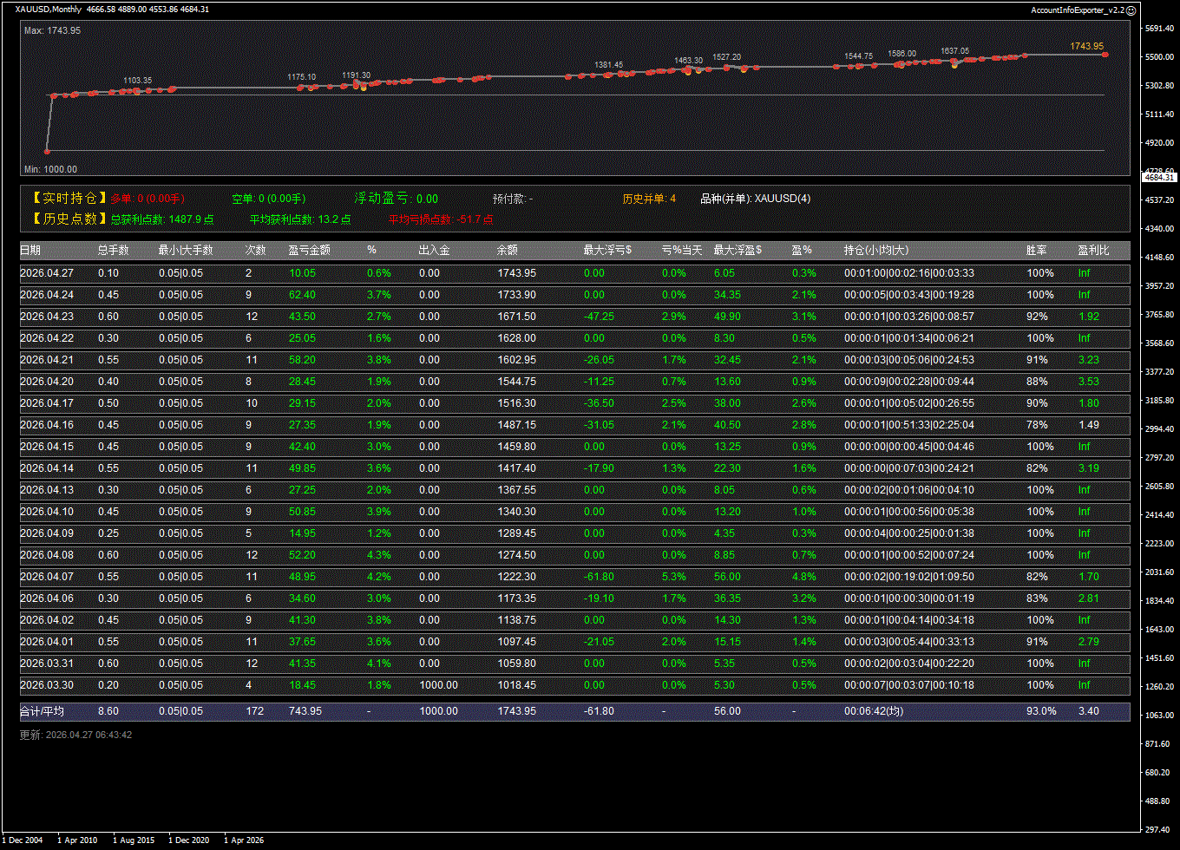The height and width of the screenshot is (850, 1180).
Task: Click the starting equity point near Min 1000.00
Action: tap(48, 151)
